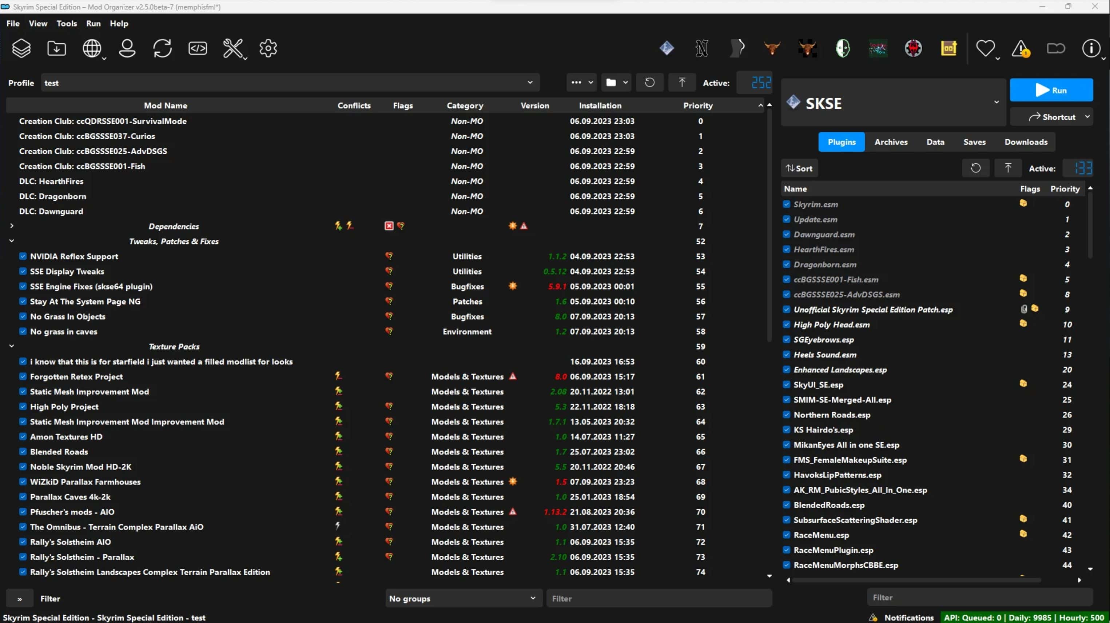Screen dimensions: 1110x623
Task: Open the Profile dropdown showing test
Action: tap(290, 83)
